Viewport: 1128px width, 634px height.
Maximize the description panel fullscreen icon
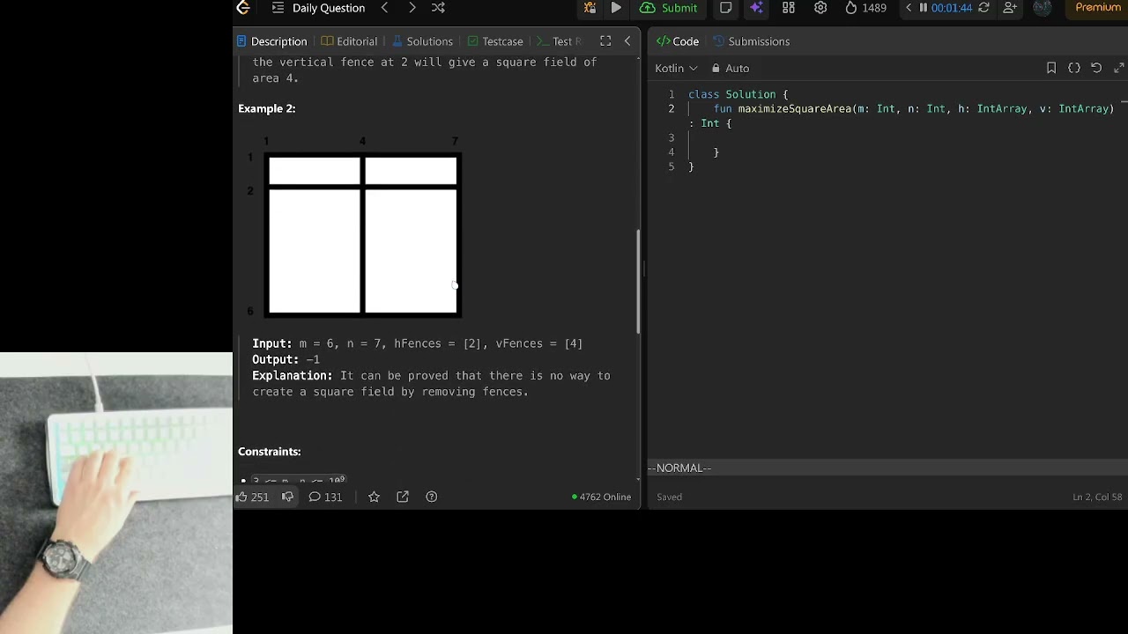coord(605,41)
